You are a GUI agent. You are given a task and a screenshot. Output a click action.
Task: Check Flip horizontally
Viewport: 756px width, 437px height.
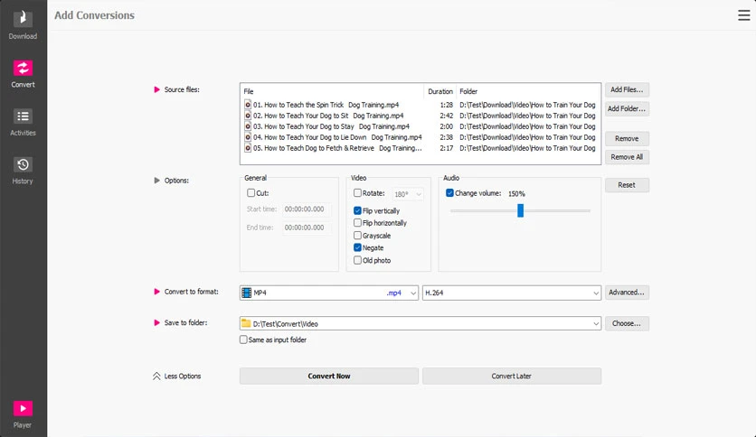pyautogui.click(x=357, y=222)
